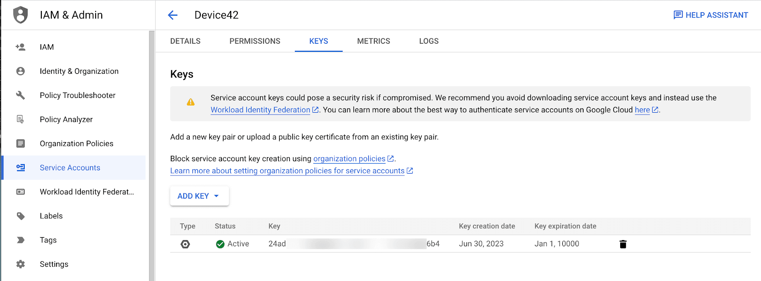Click external-link icon after Learn more link
Image resolution: width=761 pixels, height=281 pixels.
pyautogui.click(x=410, y=171)
